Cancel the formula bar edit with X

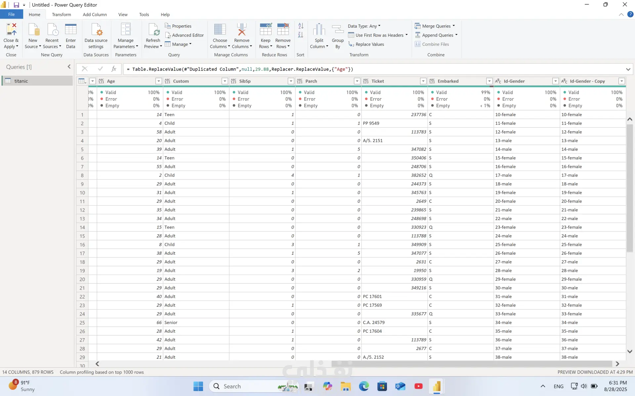point(85,69)
